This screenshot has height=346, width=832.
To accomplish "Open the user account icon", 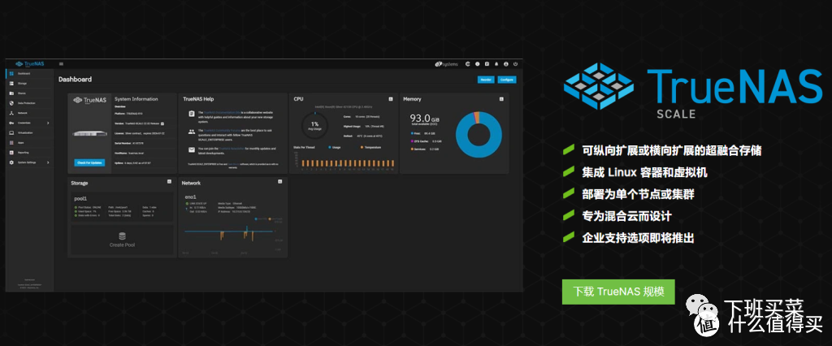I will click(505, 63).
